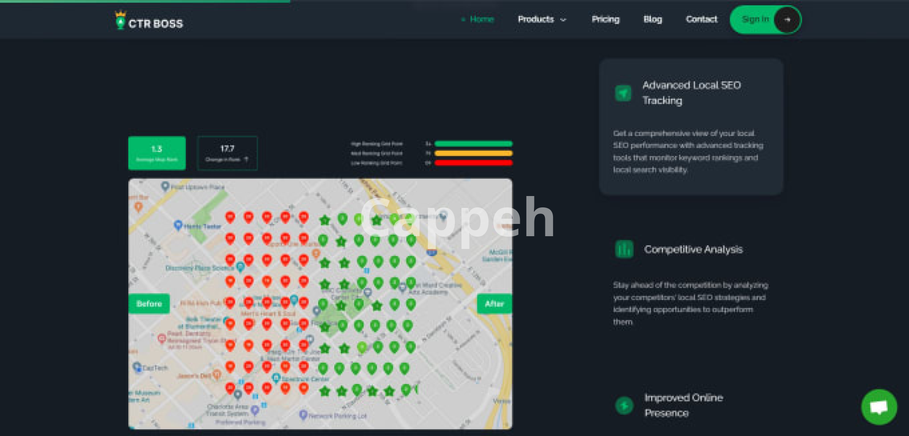Click the CTR BOSS crown logo
Image resolution: width=909 pixels, height=436 pixels.
click(x=120, y=20)
